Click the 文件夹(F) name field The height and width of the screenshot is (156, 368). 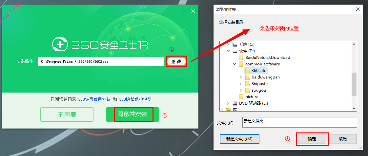pyautogui.click(x=299, y=122)
